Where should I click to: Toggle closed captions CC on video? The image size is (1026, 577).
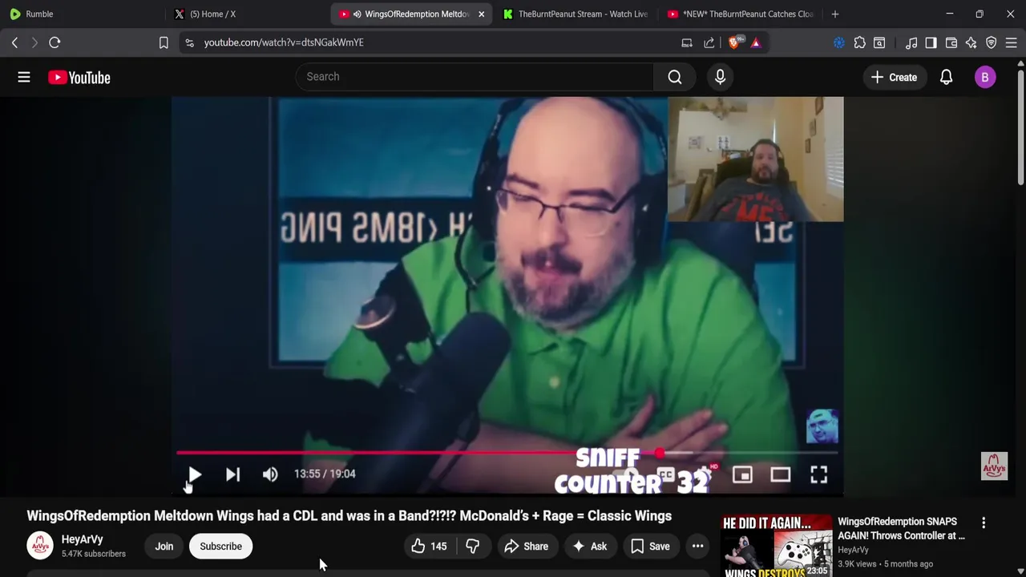click(x=665, y=475)
